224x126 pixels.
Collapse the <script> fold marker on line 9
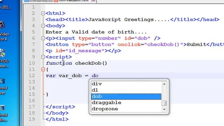pos(43,57)
